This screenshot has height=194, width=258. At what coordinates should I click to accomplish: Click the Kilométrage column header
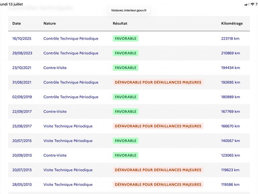(x=232, y=23)
